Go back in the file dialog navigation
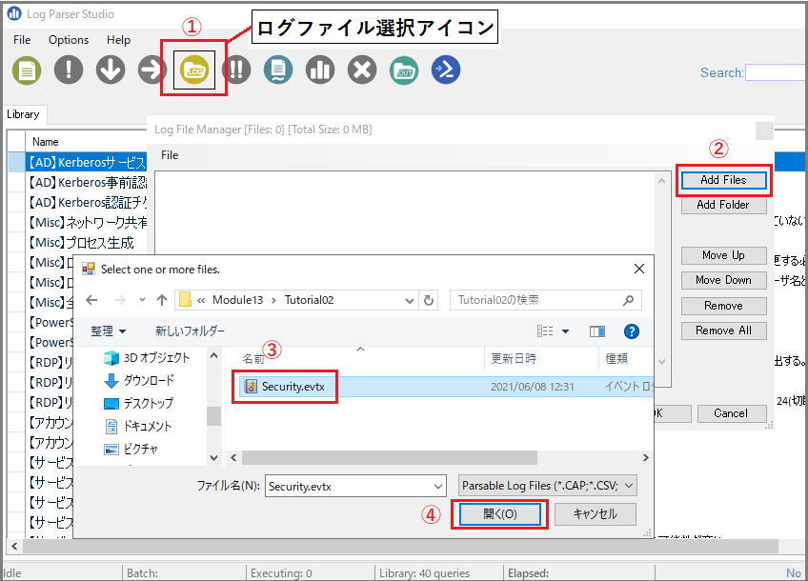Screen dimensions: 808x581 (91, 300)
